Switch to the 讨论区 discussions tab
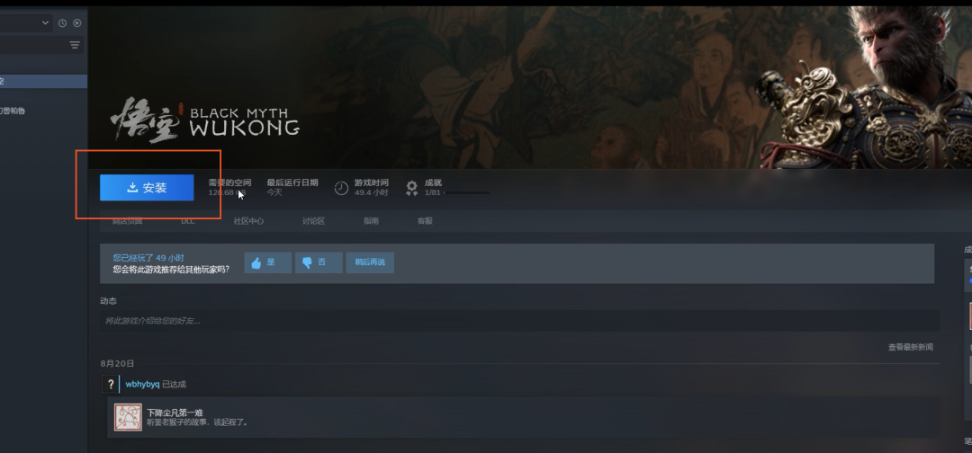 pyautogui.click(x=314, y=221)
